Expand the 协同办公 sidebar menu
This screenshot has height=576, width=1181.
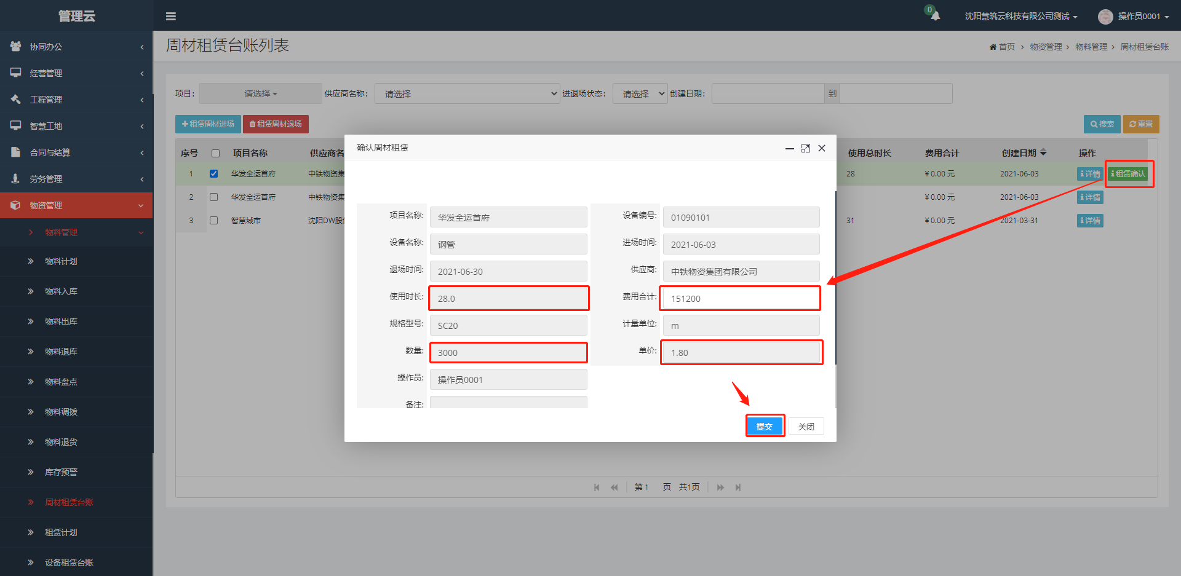point(76,46)
